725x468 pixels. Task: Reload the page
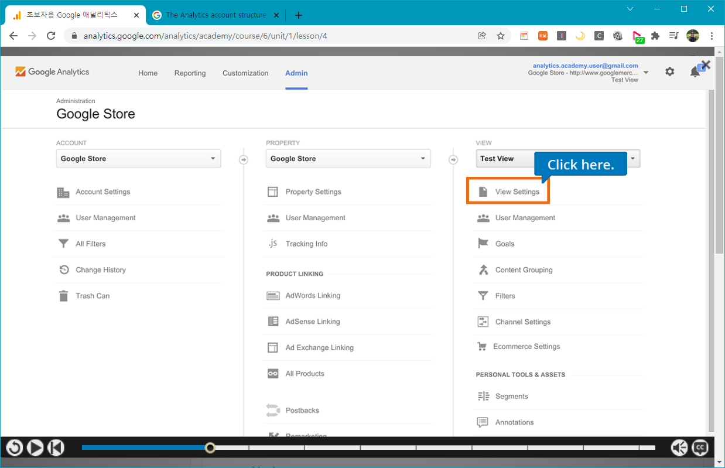(51, 36)
